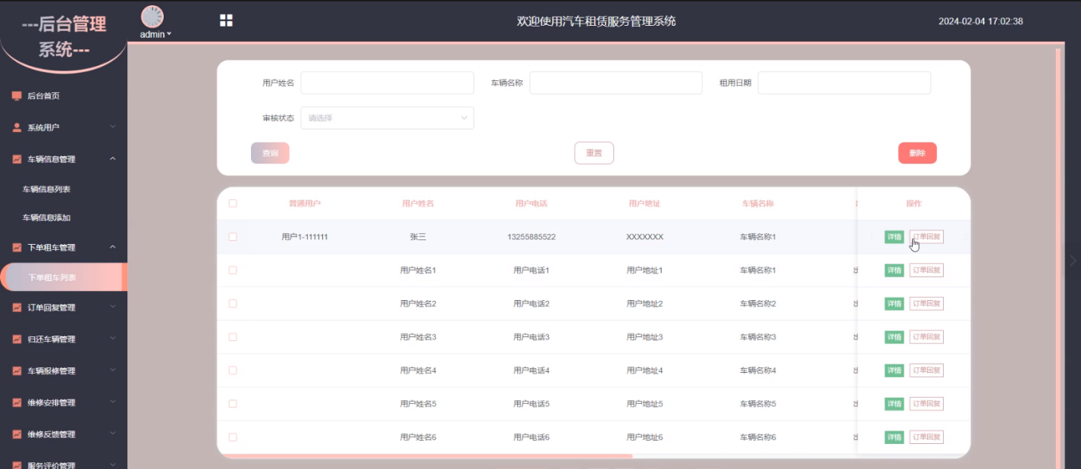
Task: Collapse the 下单租车管理 menu
Action: (113, 247)
